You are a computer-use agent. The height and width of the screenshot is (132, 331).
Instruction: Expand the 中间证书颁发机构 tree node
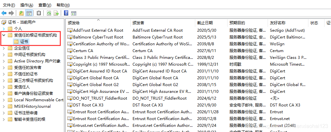[x=4, y=54]
